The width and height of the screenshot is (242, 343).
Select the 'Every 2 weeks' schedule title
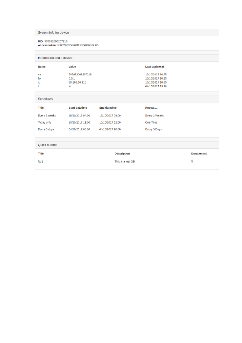tap(47, 115)
